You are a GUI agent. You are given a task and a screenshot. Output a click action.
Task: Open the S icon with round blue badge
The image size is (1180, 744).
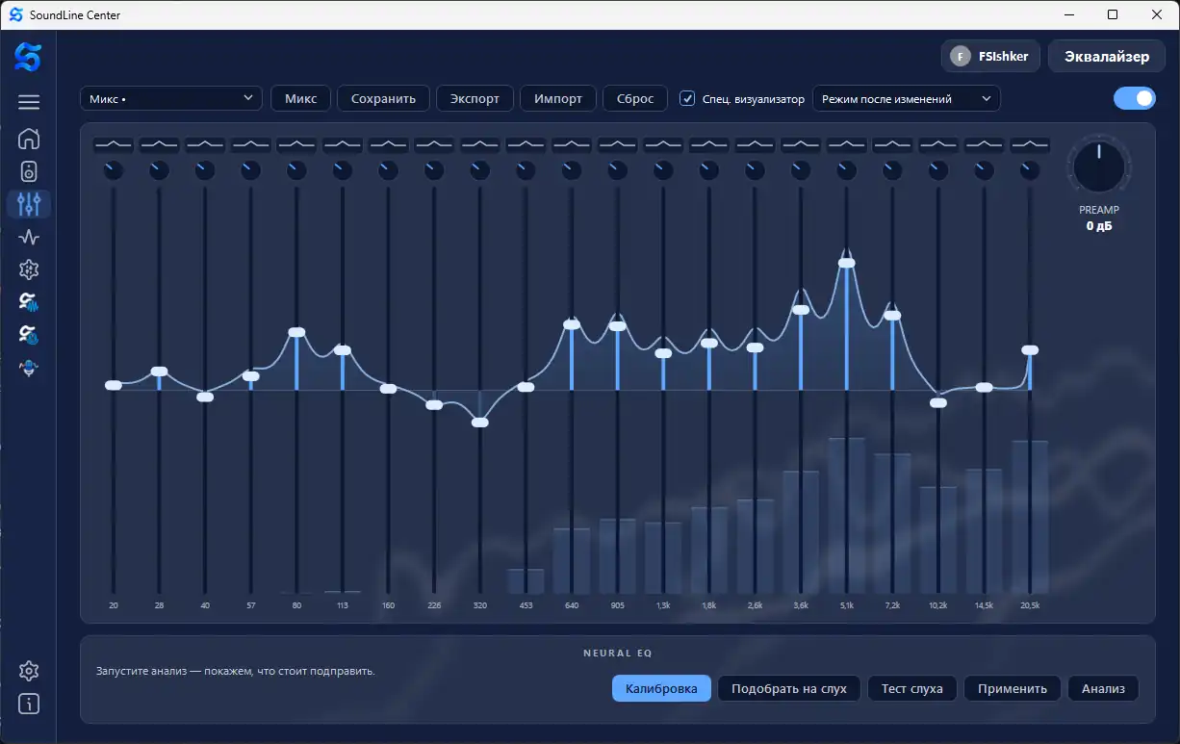tap(29, 335)
